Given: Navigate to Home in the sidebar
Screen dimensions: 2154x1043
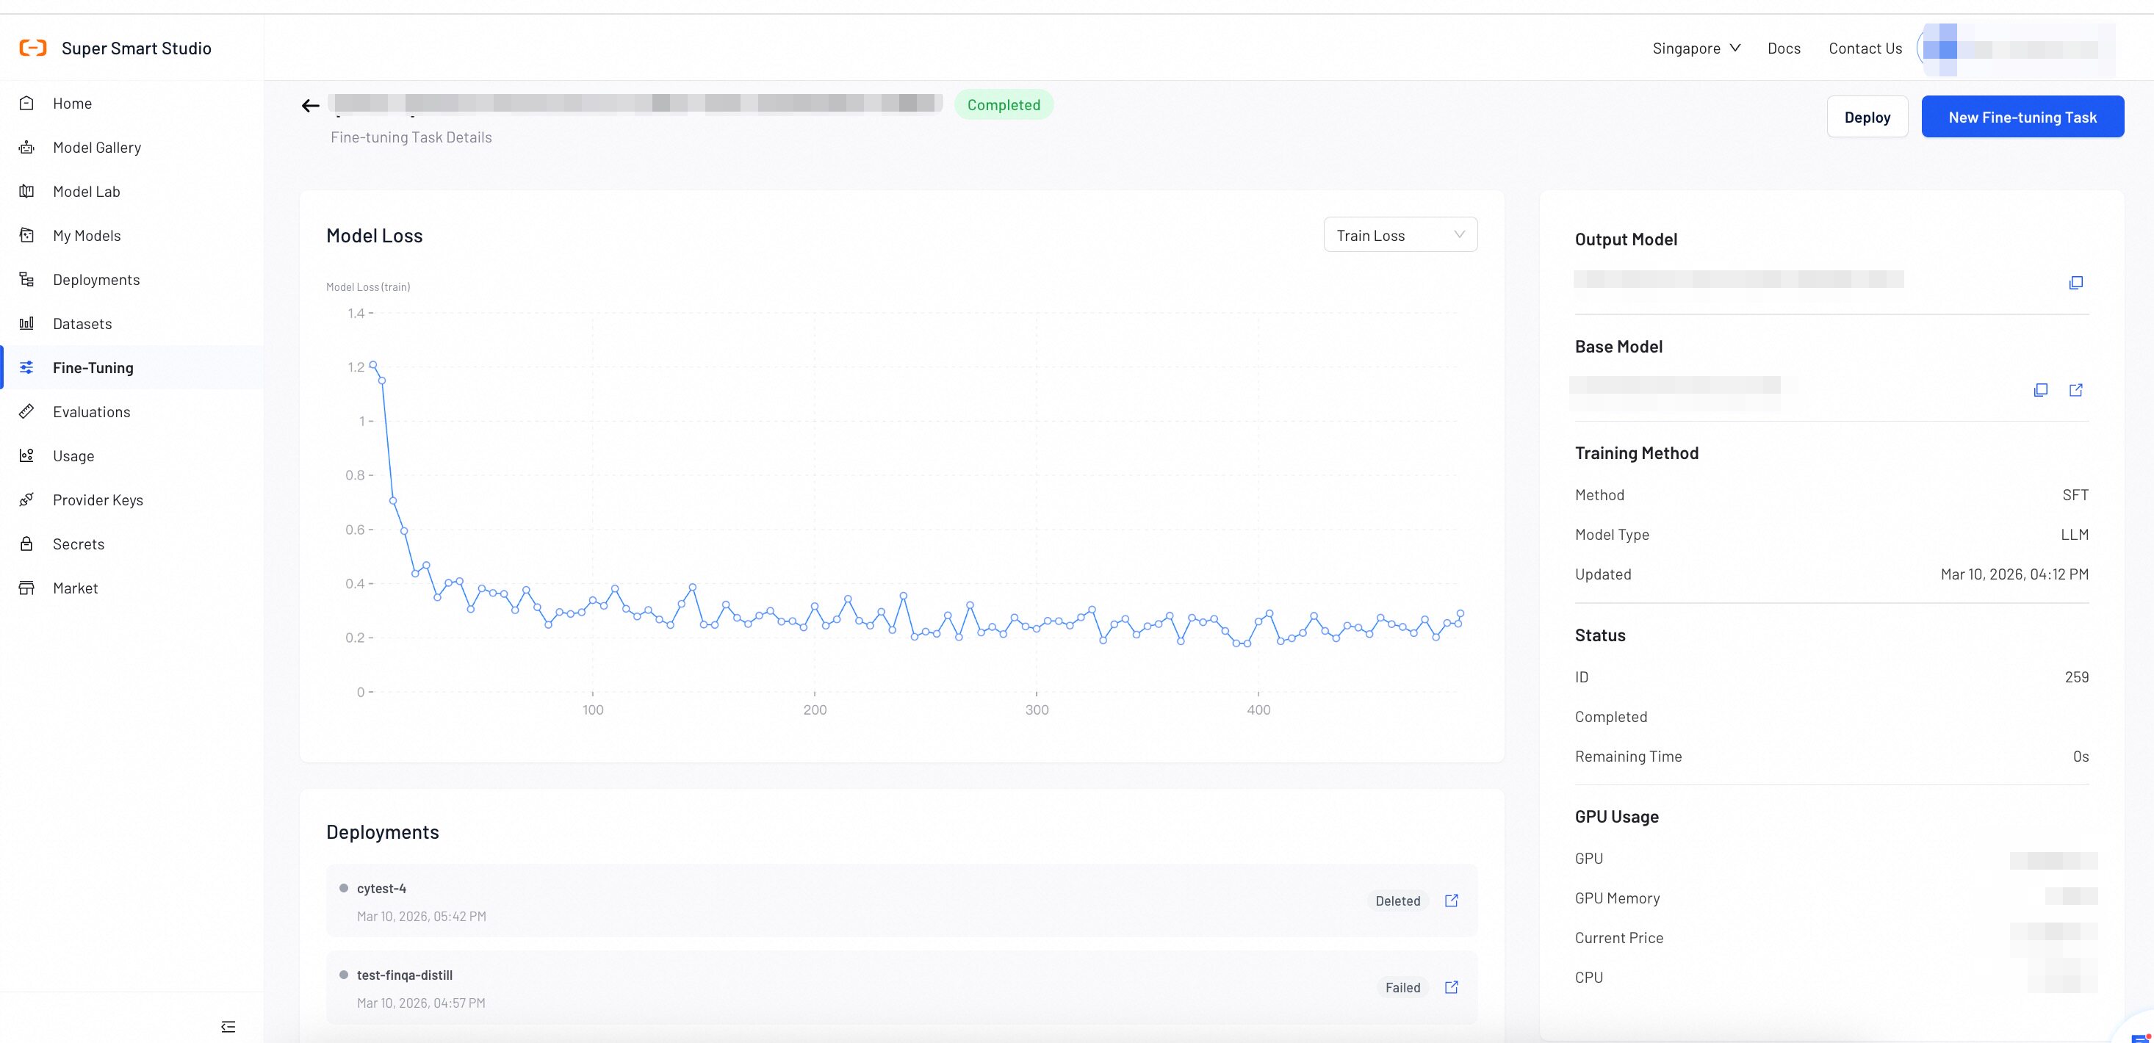Looking at the screenshot, I should click(x=132, y=103).
